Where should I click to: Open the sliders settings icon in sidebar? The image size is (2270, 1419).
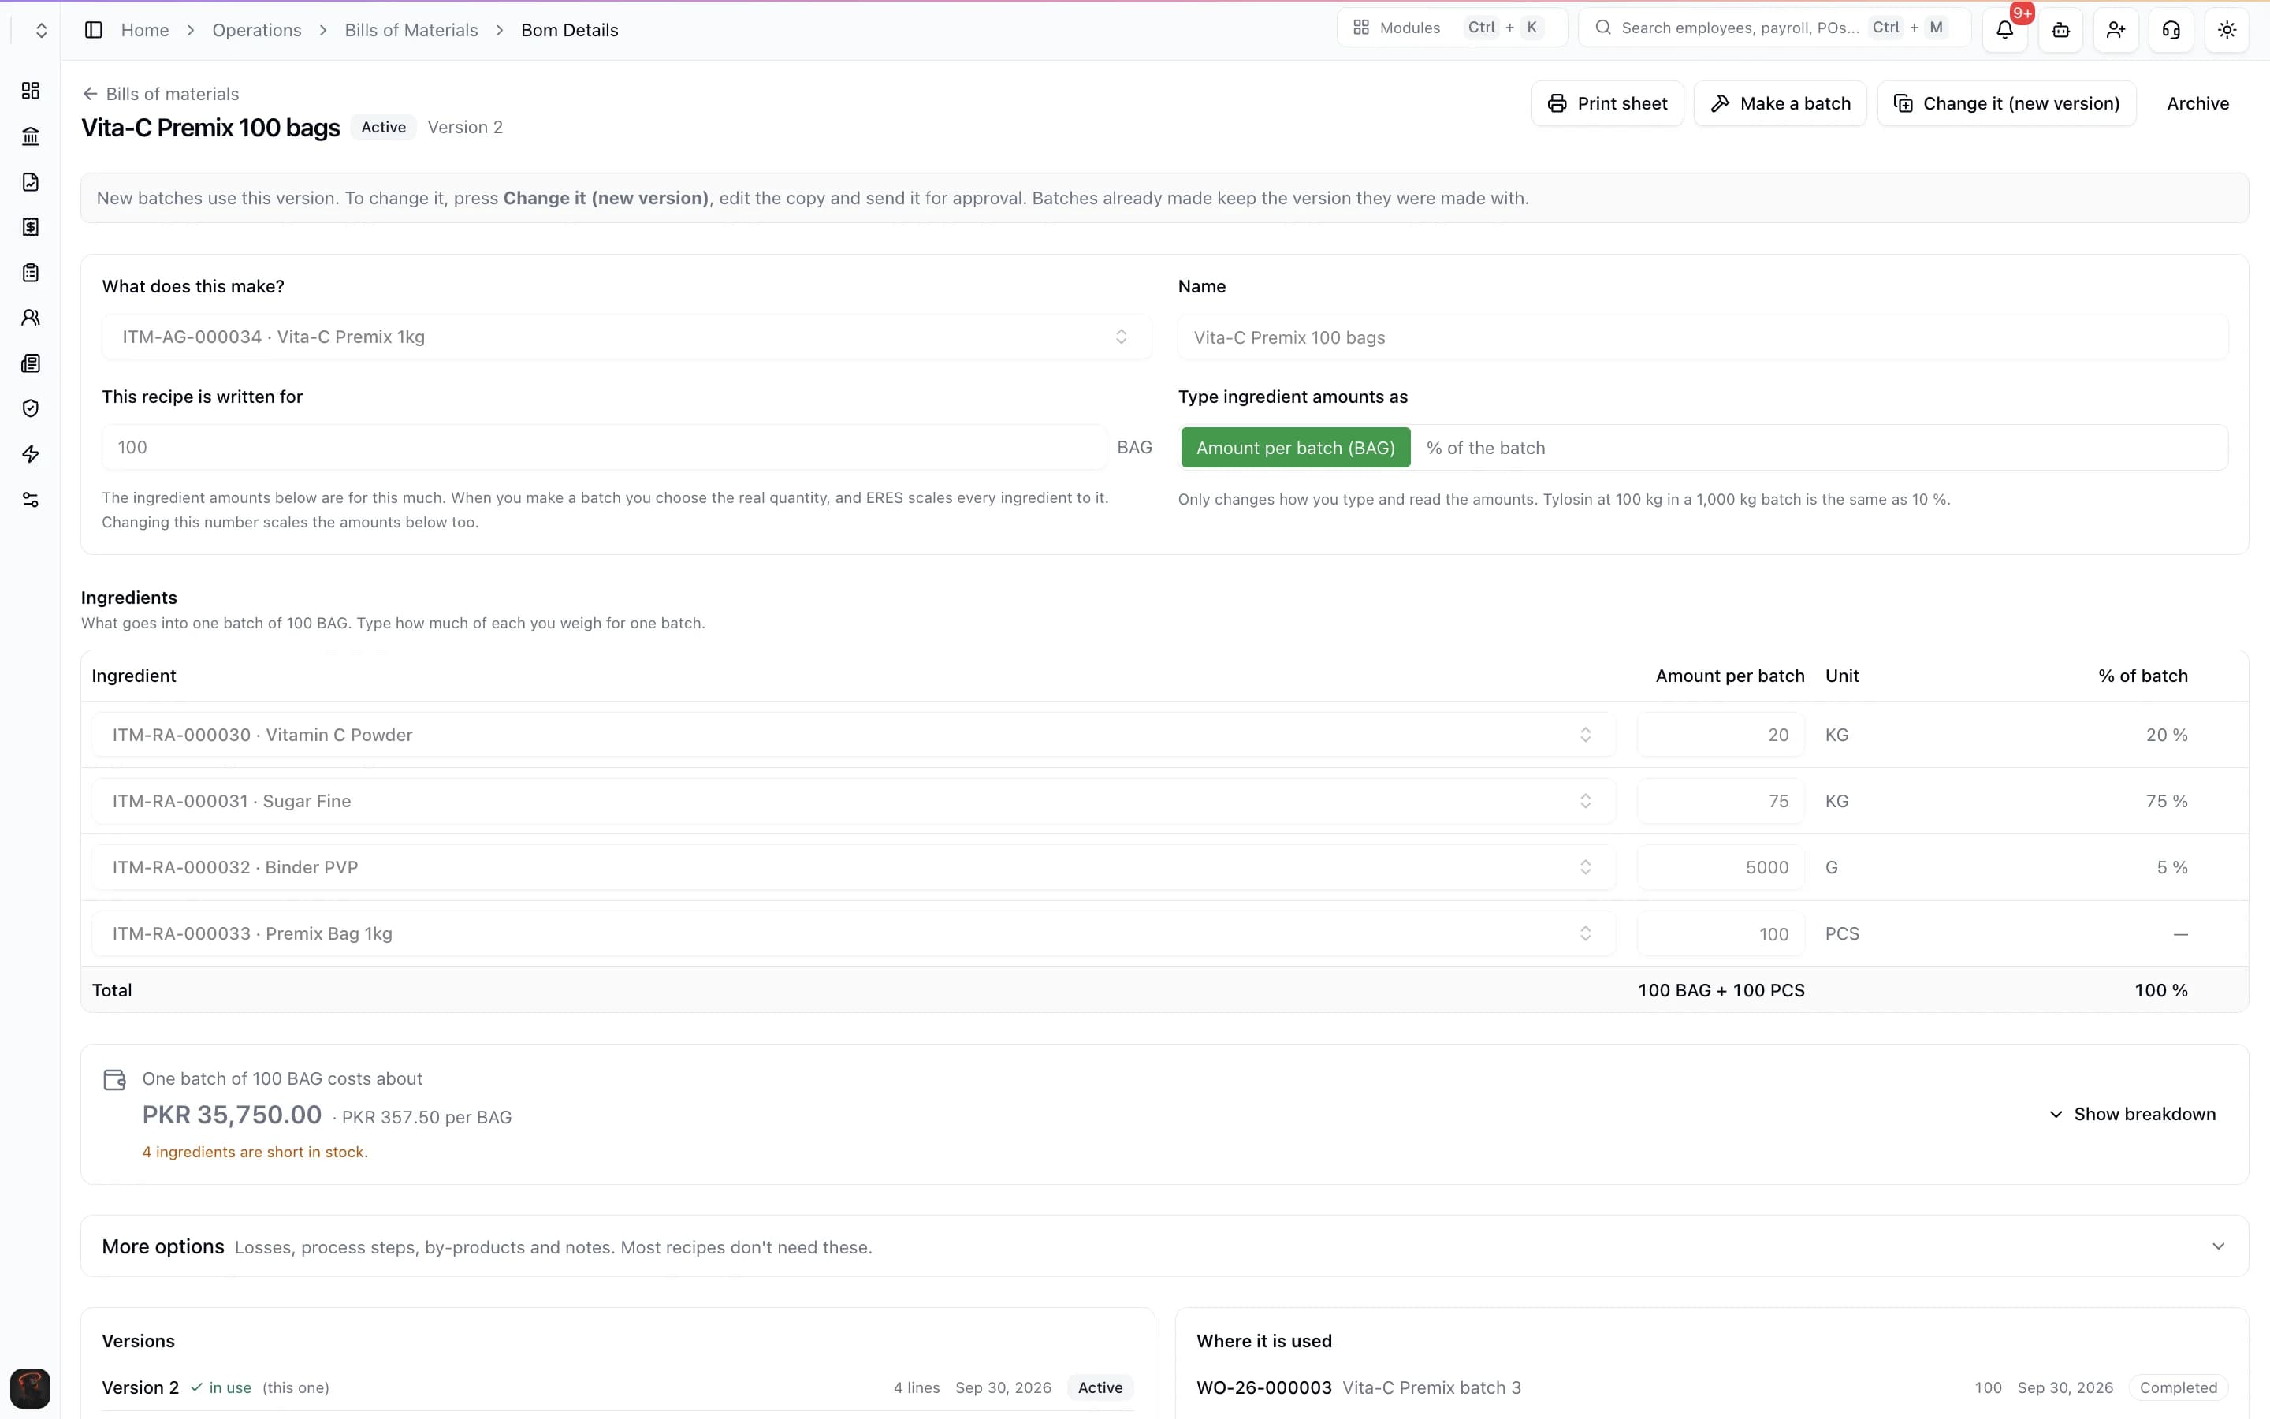tap(30, 499)
